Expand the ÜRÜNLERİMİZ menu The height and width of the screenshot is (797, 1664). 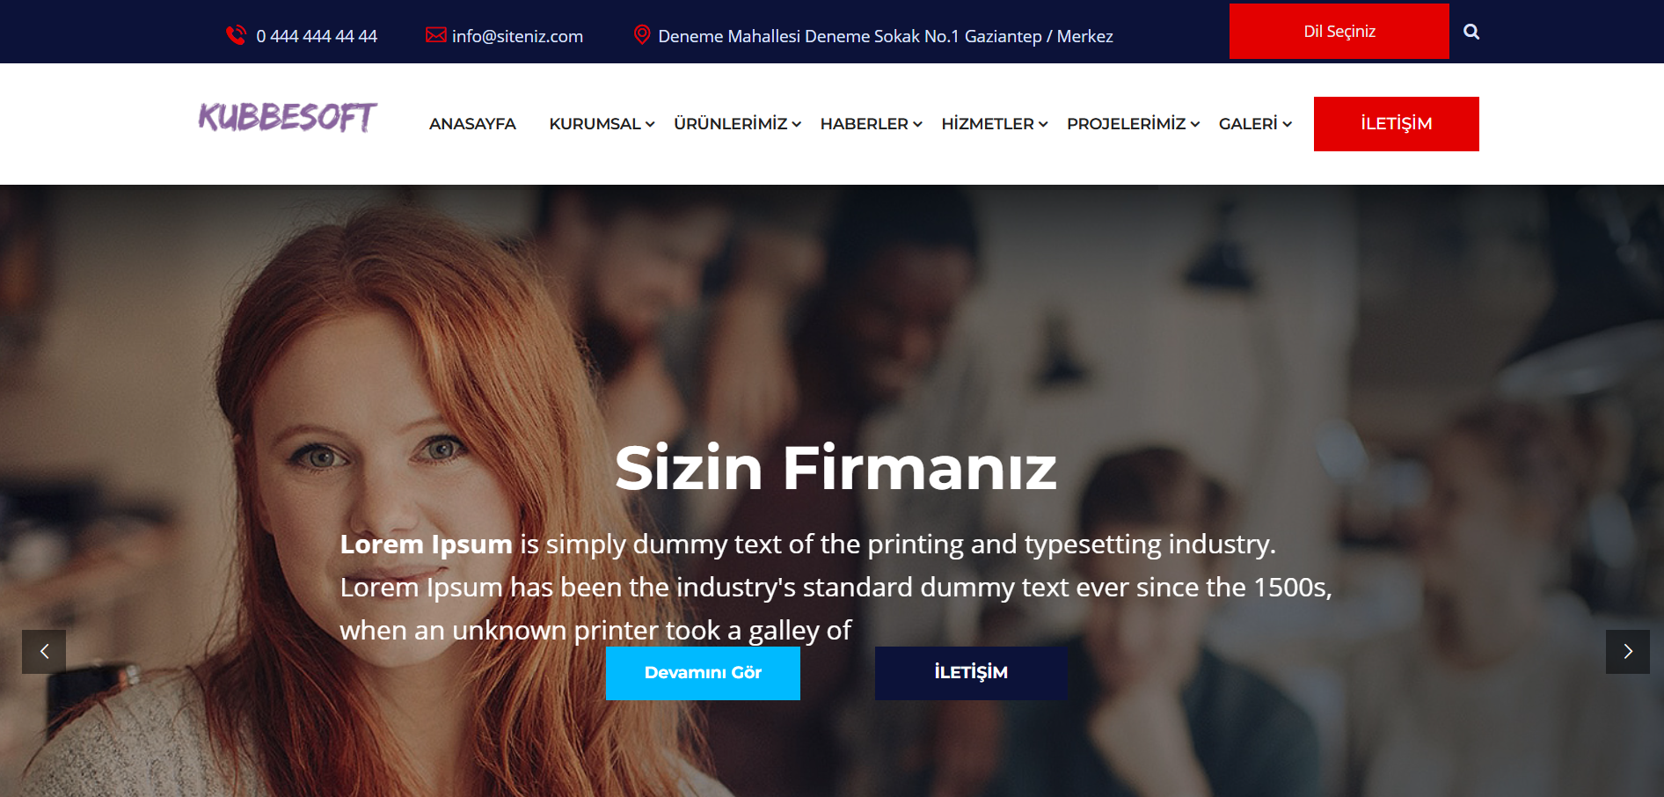737,124
